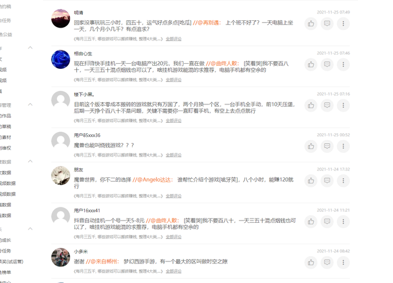Open more options for 用户16xxx41 comment
Viewport: 393px width, 283px height.
(343, 222)
